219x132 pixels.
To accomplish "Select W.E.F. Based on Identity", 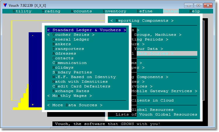I will 84,77.
